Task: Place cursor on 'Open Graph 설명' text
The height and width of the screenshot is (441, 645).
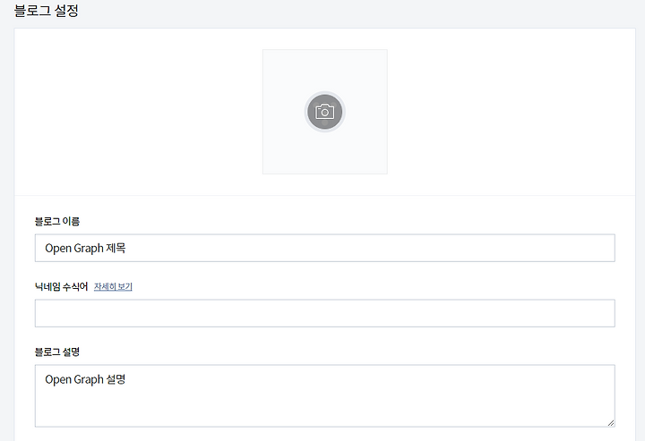Action: pyautogui.click(x=85, y=379)
